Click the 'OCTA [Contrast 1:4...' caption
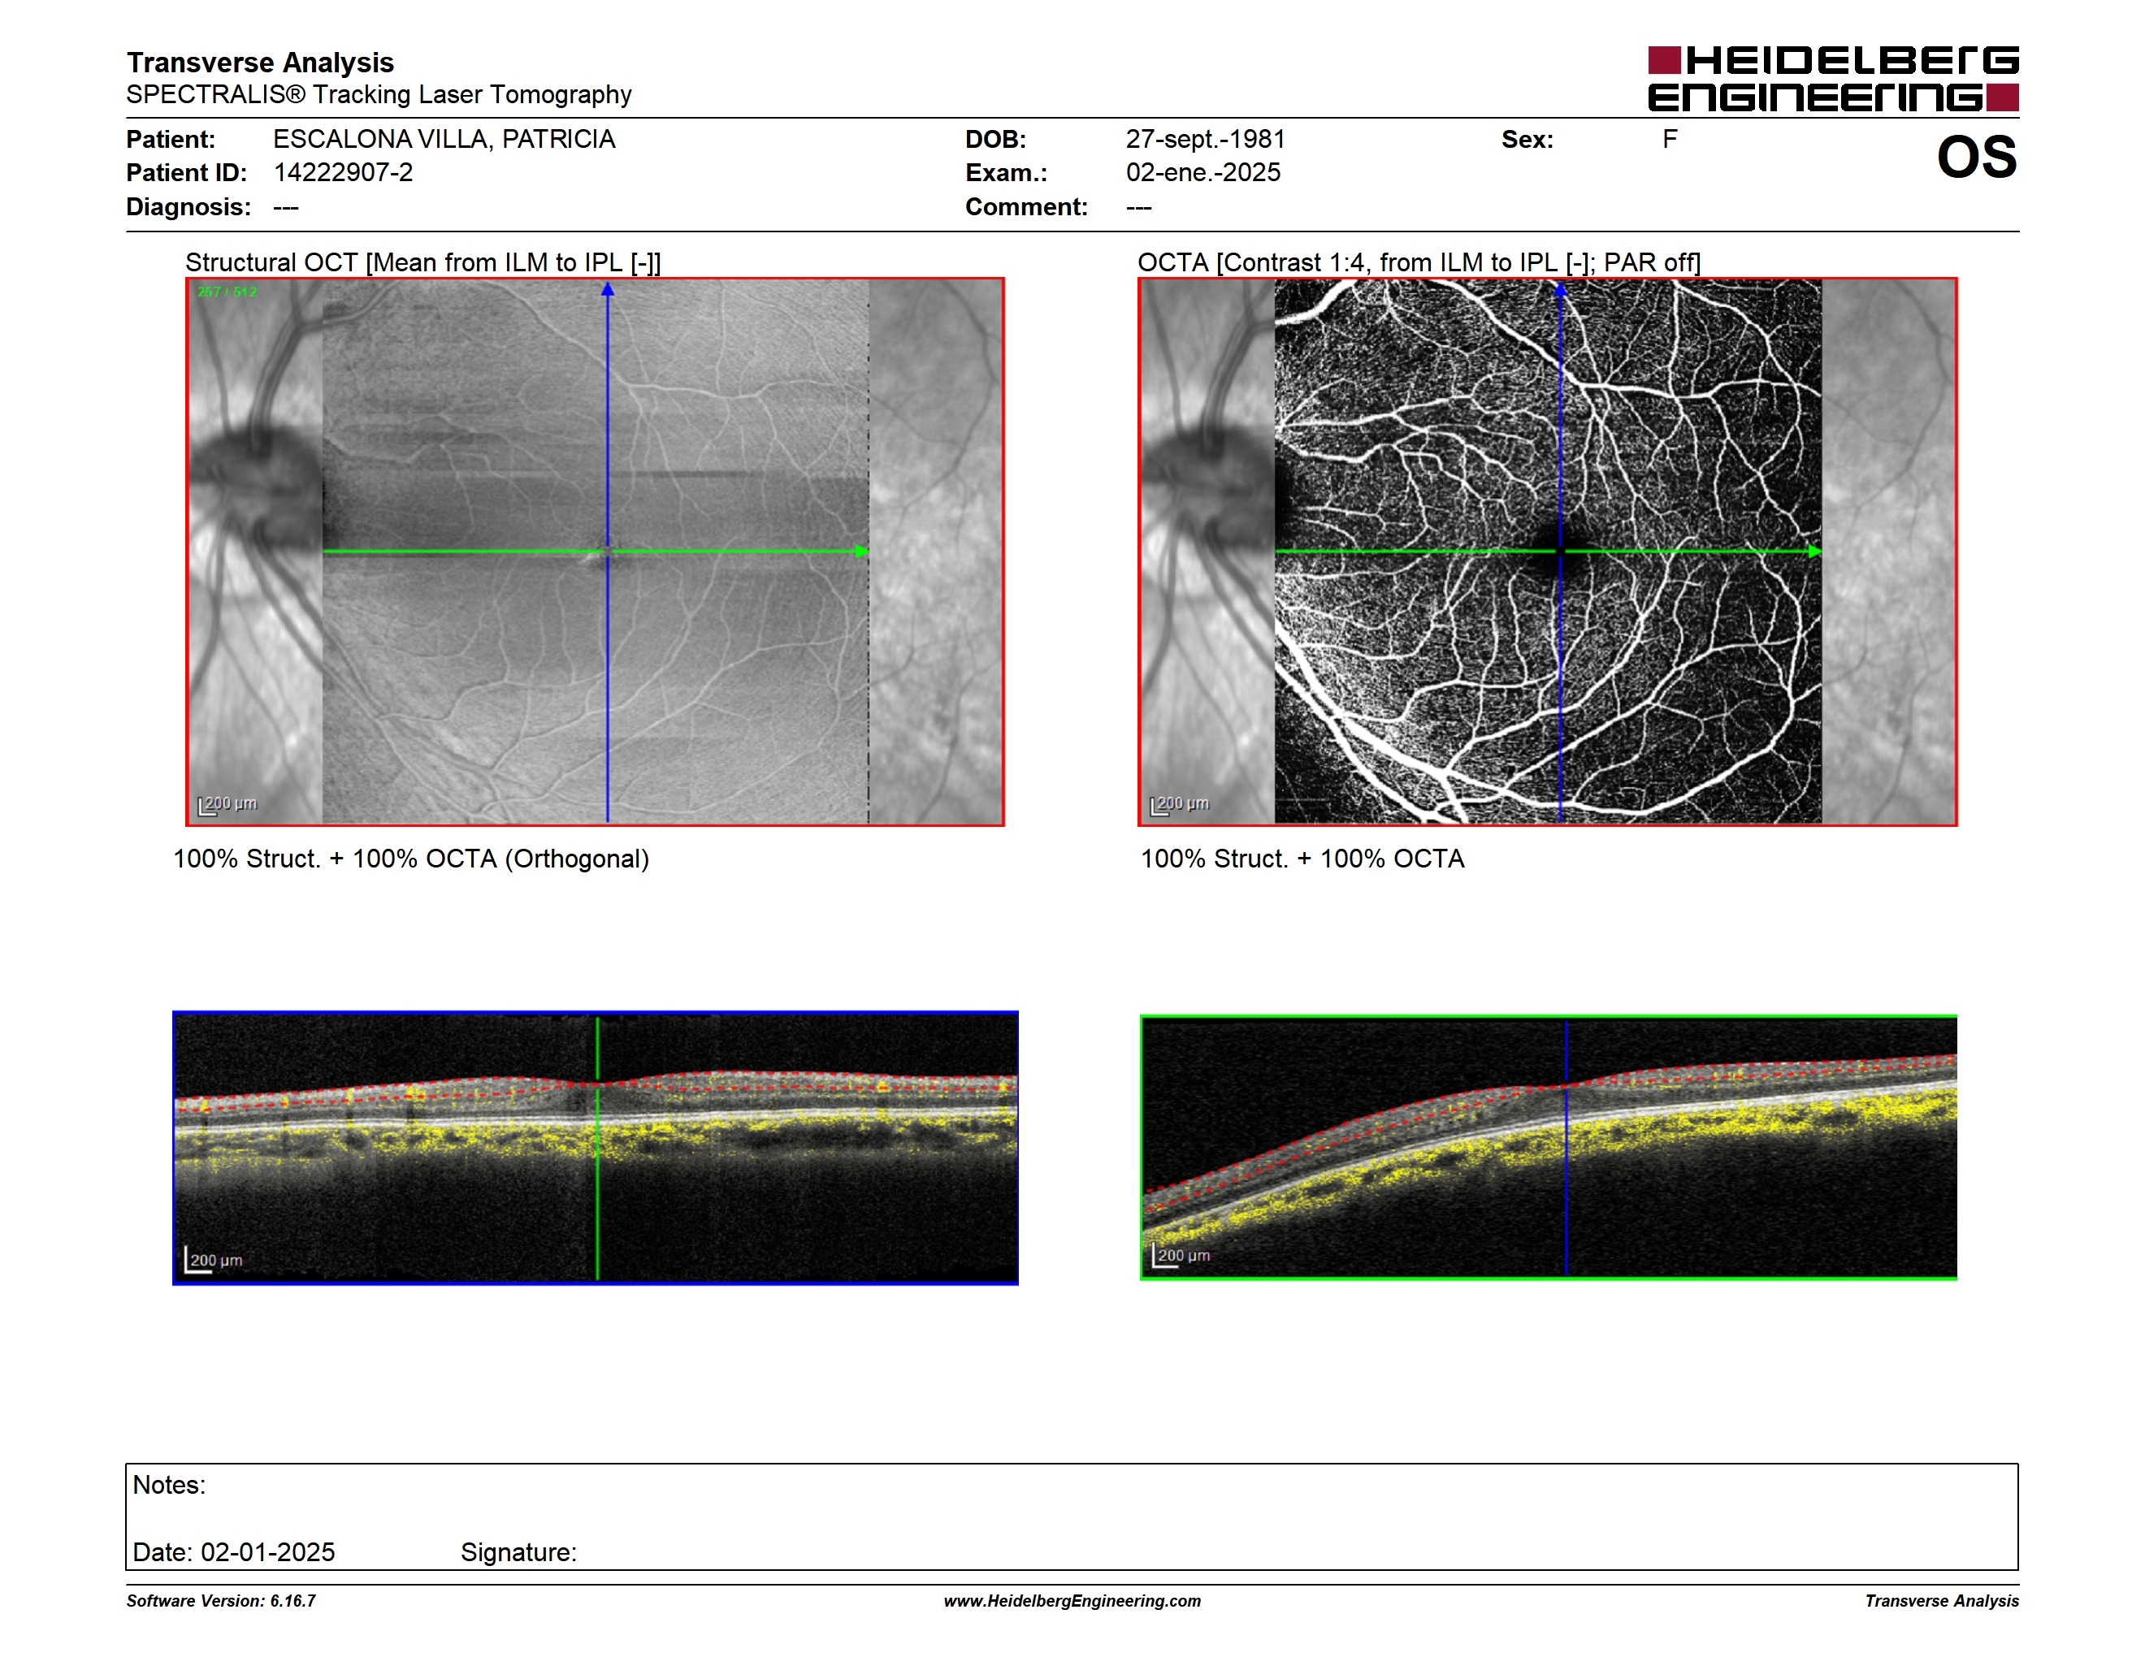Screen dimensions: 2145x1657 [1419, 262]
